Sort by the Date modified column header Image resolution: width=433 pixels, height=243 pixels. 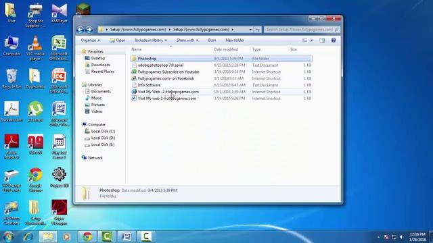tap(226, 49)
